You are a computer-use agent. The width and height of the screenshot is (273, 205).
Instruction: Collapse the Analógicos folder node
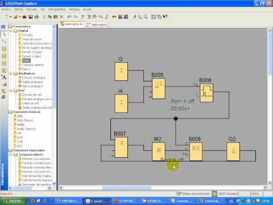11,73
